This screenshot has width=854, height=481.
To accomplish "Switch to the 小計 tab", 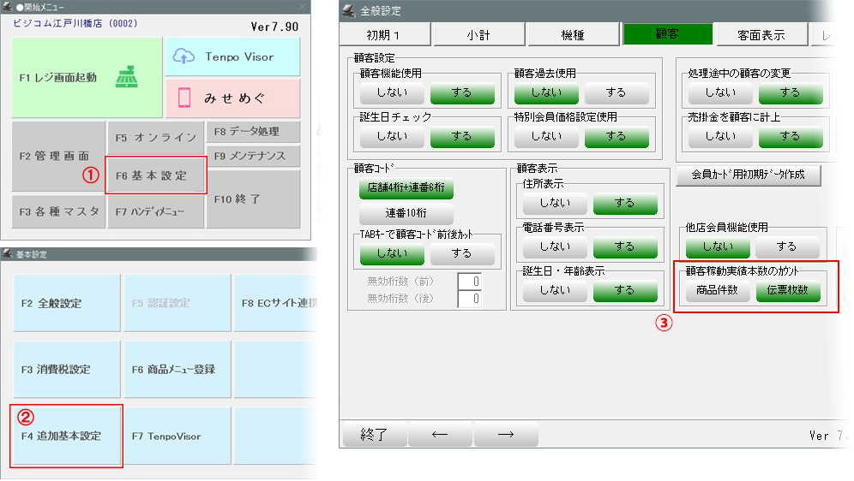I will [478, 35].
